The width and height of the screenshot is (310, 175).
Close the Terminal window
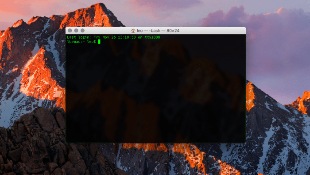pos(70,31)
